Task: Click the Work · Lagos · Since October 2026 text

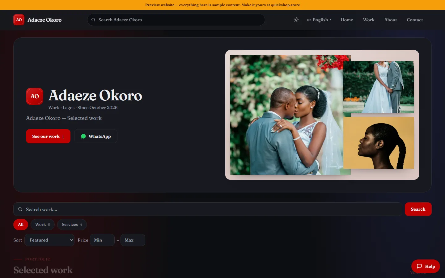Action: 83,107
